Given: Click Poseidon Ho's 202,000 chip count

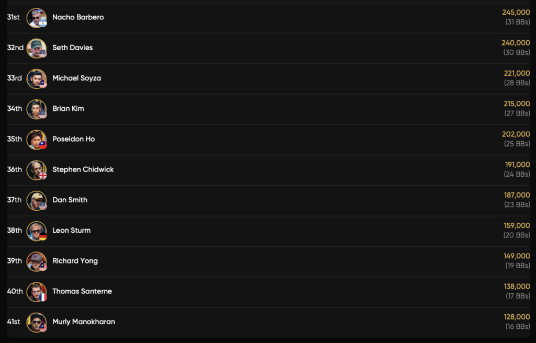Looking at the screenshot, I should click(516, 134).
